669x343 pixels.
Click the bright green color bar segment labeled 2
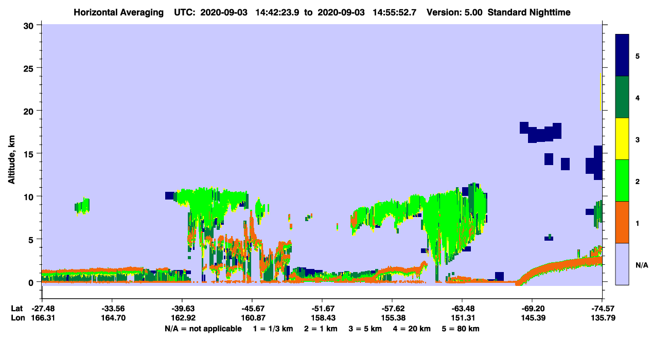pyautogui.click(x=622, y=180)
